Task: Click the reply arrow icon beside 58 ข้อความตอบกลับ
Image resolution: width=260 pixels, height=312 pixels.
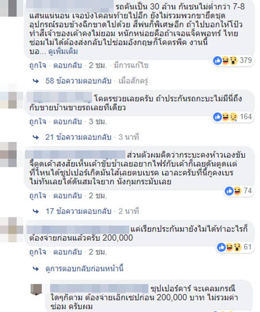Action: [36, 81]
